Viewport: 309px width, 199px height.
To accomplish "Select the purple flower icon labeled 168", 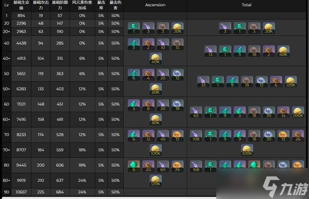I will coord(196,166).
